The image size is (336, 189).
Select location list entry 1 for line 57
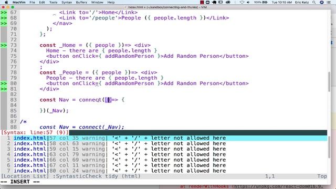(x=164, y=138)
